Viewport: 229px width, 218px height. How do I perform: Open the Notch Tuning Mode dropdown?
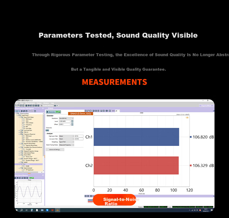point(66,145)
